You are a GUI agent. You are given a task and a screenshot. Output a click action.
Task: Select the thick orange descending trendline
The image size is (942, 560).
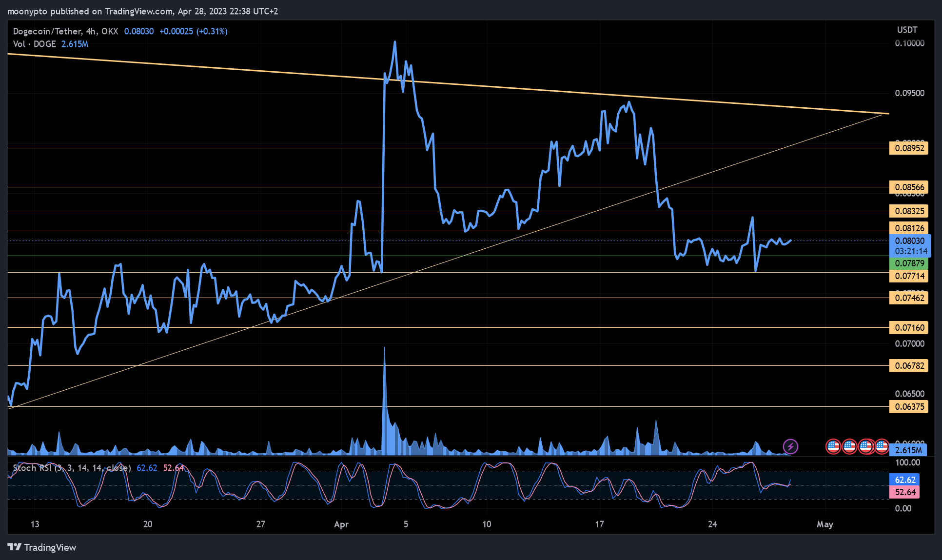click(449, 84)
